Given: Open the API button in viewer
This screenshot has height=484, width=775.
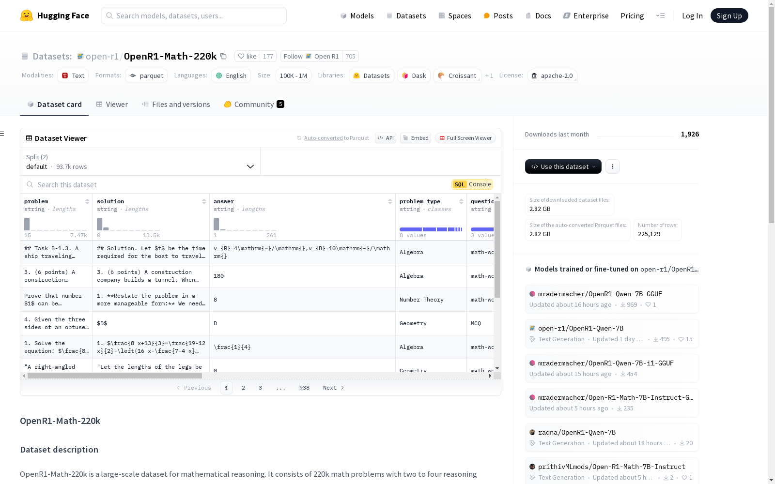Looking at the screenshot, I should coord(386,138).
